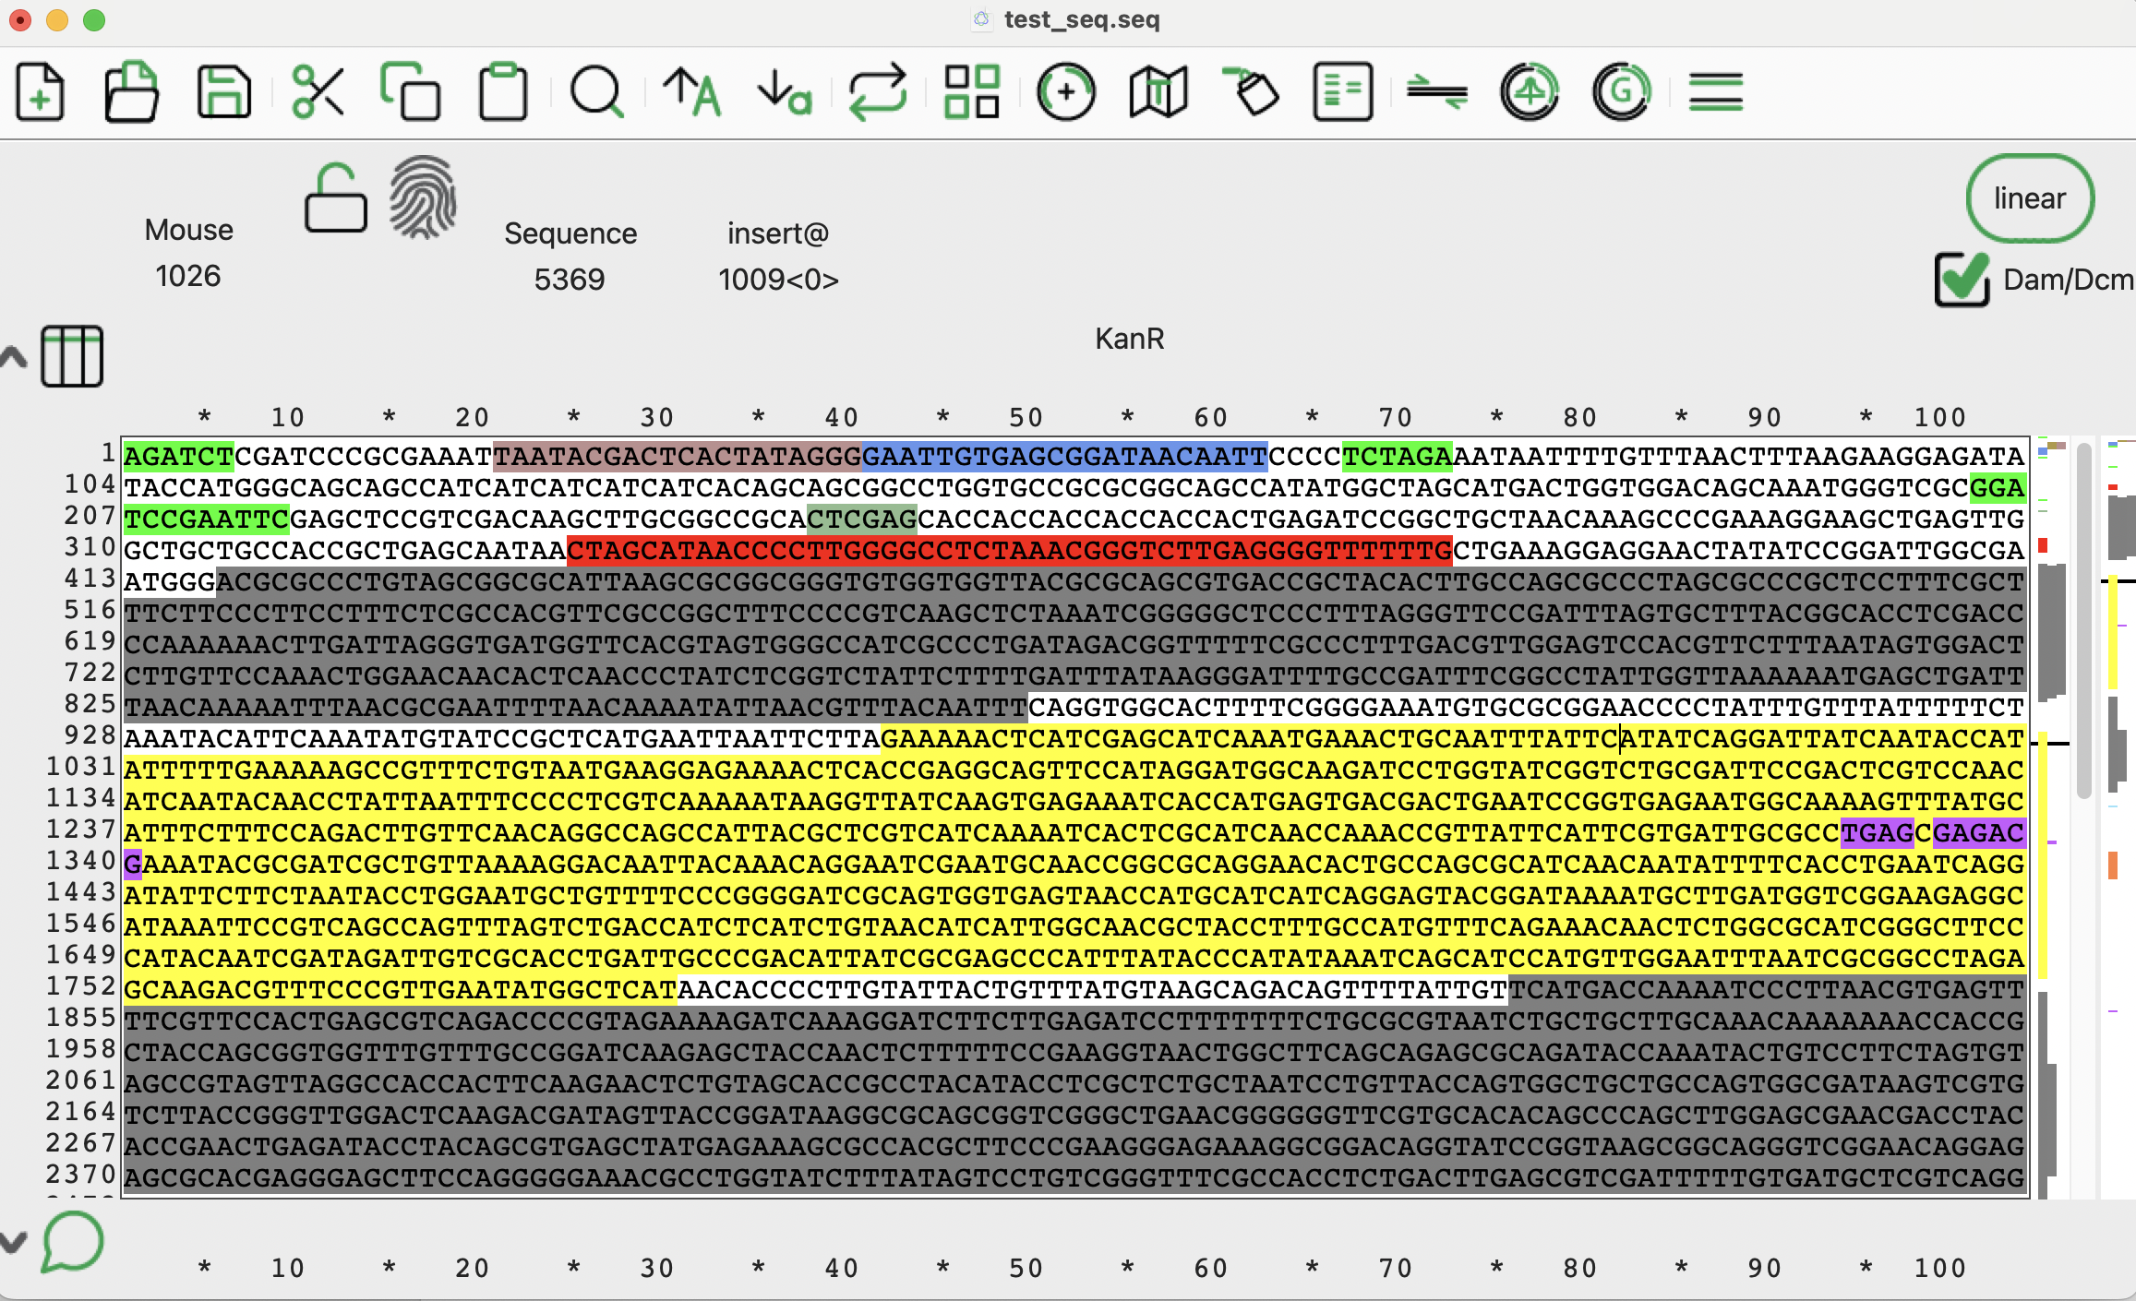
Task: Reverse complement with loop arrows icon
Action: click(x=878, y=91)
